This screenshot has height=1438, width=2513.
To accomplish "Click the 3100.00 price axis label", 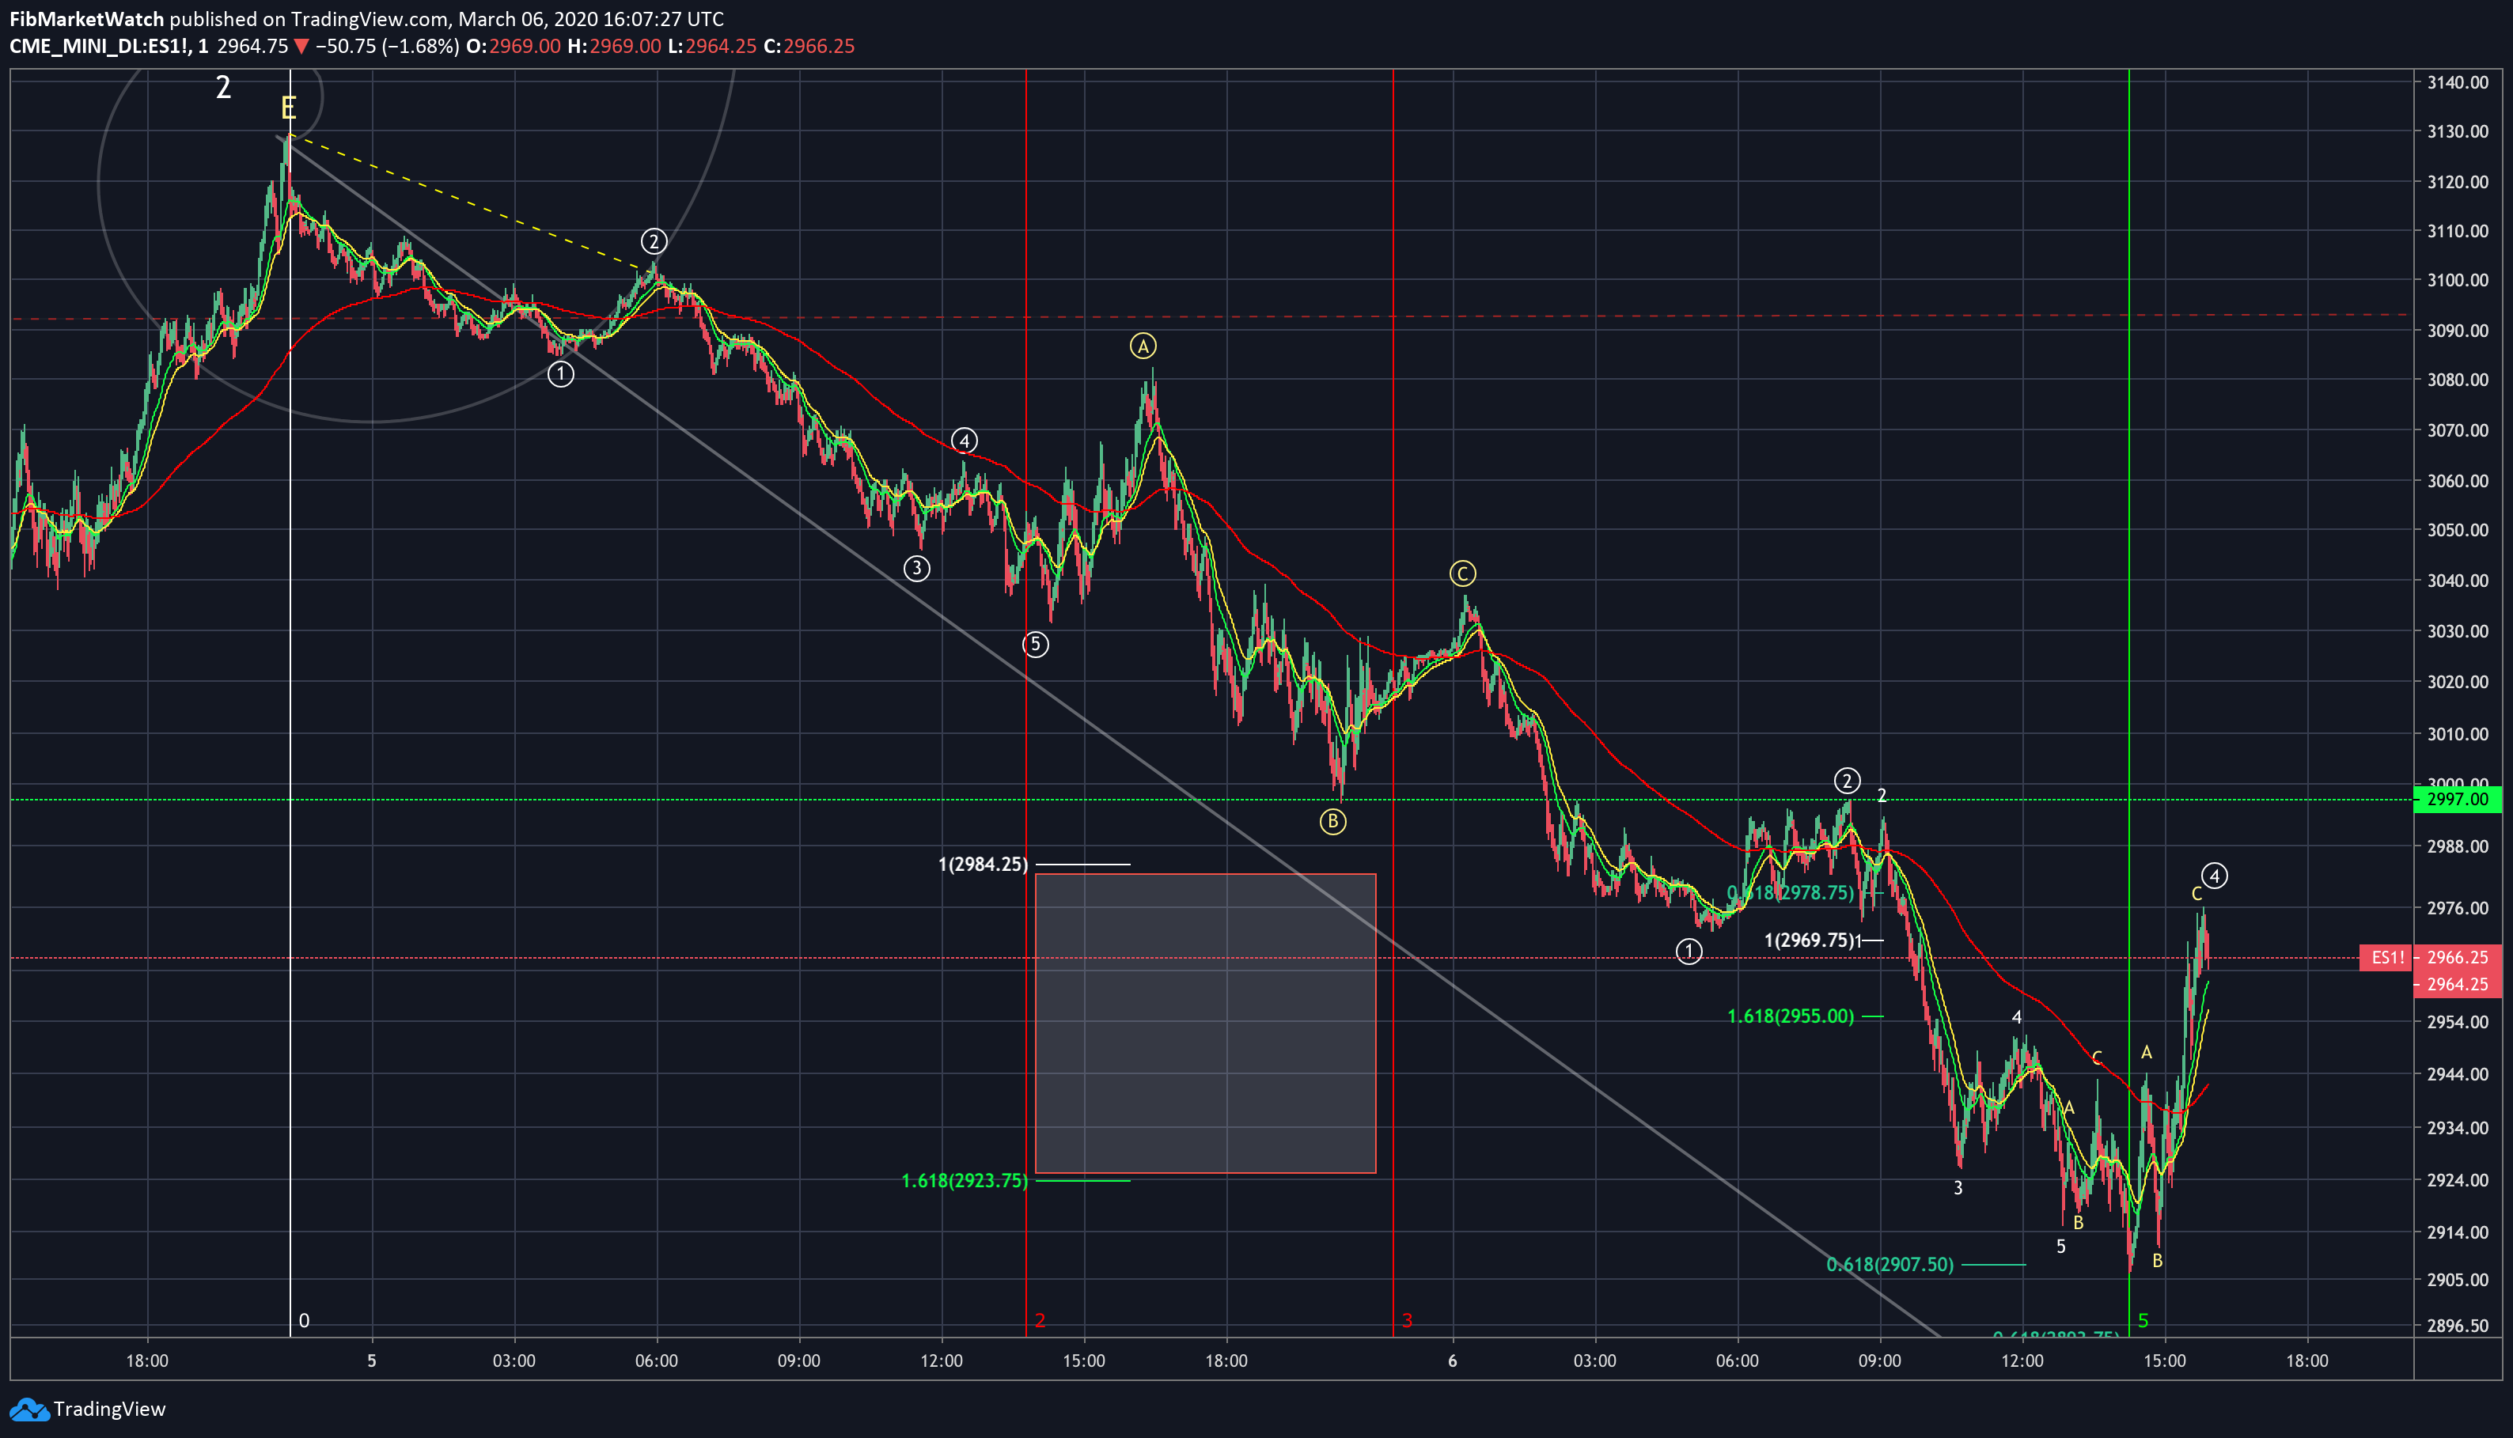I will pyautogui.click(x=2457, y=279).
